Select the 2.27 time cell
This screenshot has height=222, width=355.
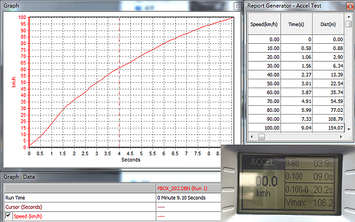(x=296, y=75)
